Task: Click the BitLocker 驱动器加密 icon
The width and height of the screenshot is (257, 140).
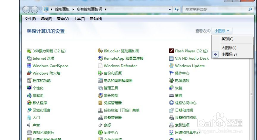Action: pos(100,51)
